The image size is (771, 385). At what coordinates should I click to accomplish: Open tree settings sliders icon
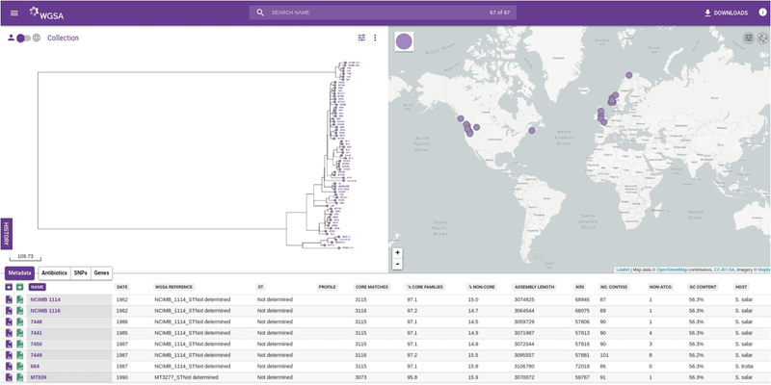pyautogui.click(x=361, y=38)
